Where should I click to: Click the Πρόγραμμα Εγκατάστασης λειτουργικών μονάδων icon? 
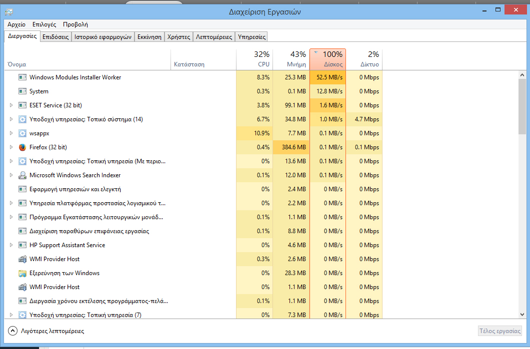(22, 217)
